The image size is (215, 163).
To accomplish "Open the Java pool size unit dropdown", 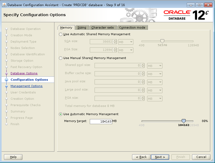I will pyautogui.click(x=155, y=82).
